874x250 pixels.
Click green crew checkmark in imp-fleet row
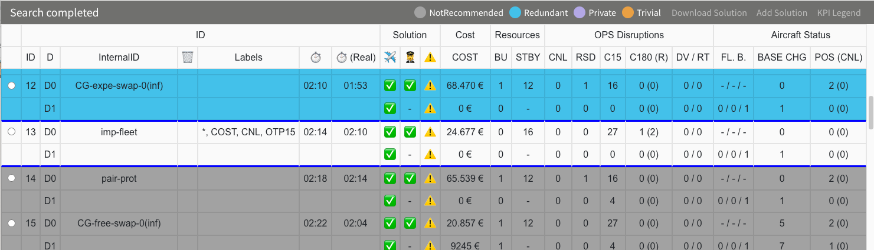pyautogui.click(x=410, y=132)
